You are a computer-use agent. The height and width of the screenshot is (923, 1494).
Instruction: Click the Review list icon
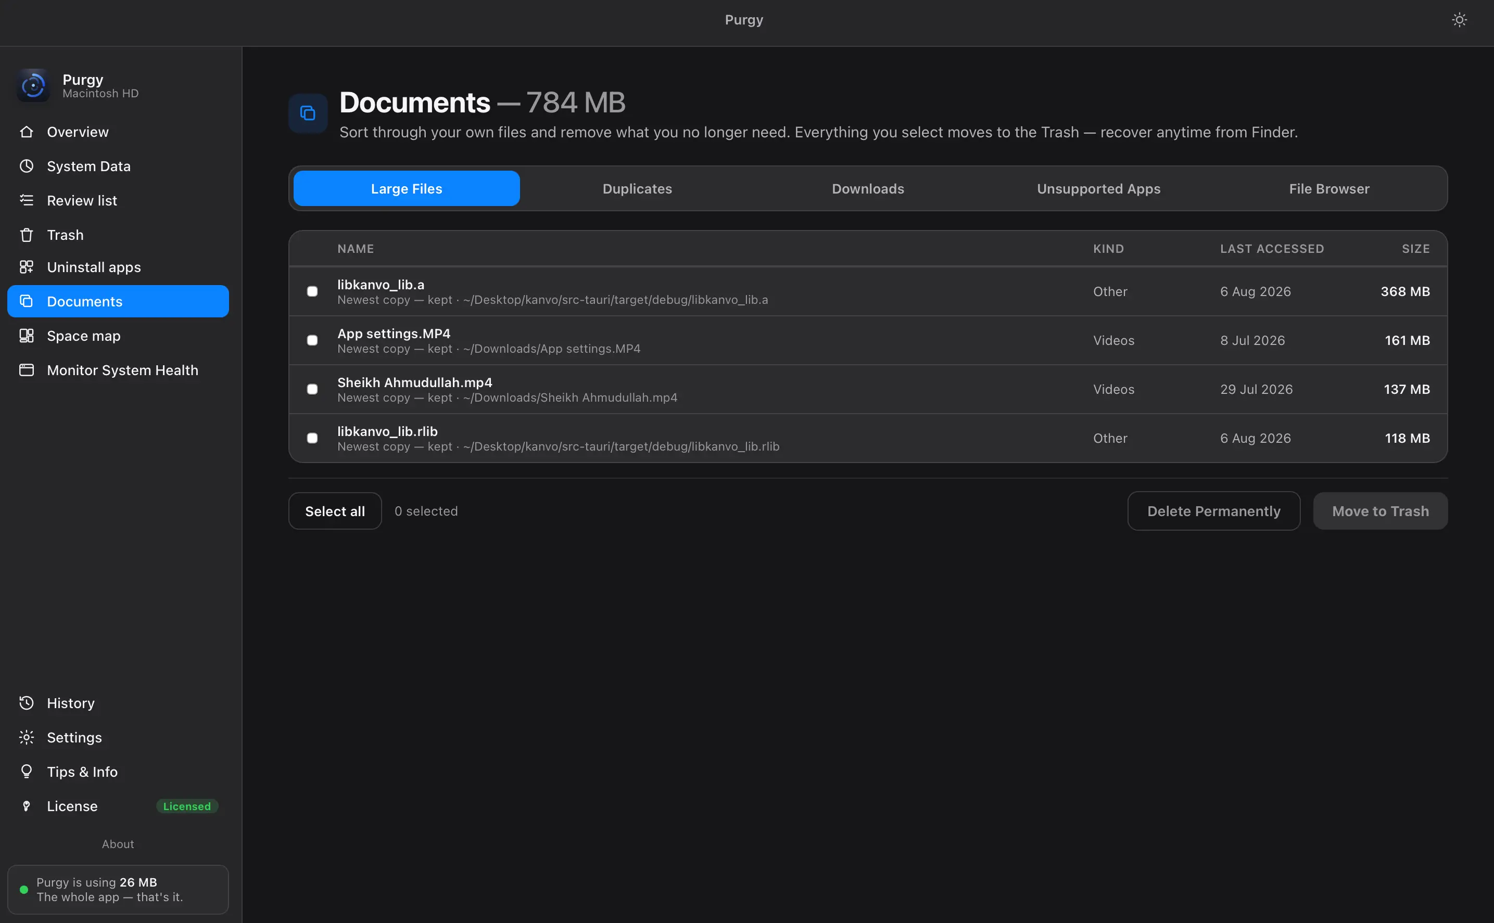click(26, 200)
